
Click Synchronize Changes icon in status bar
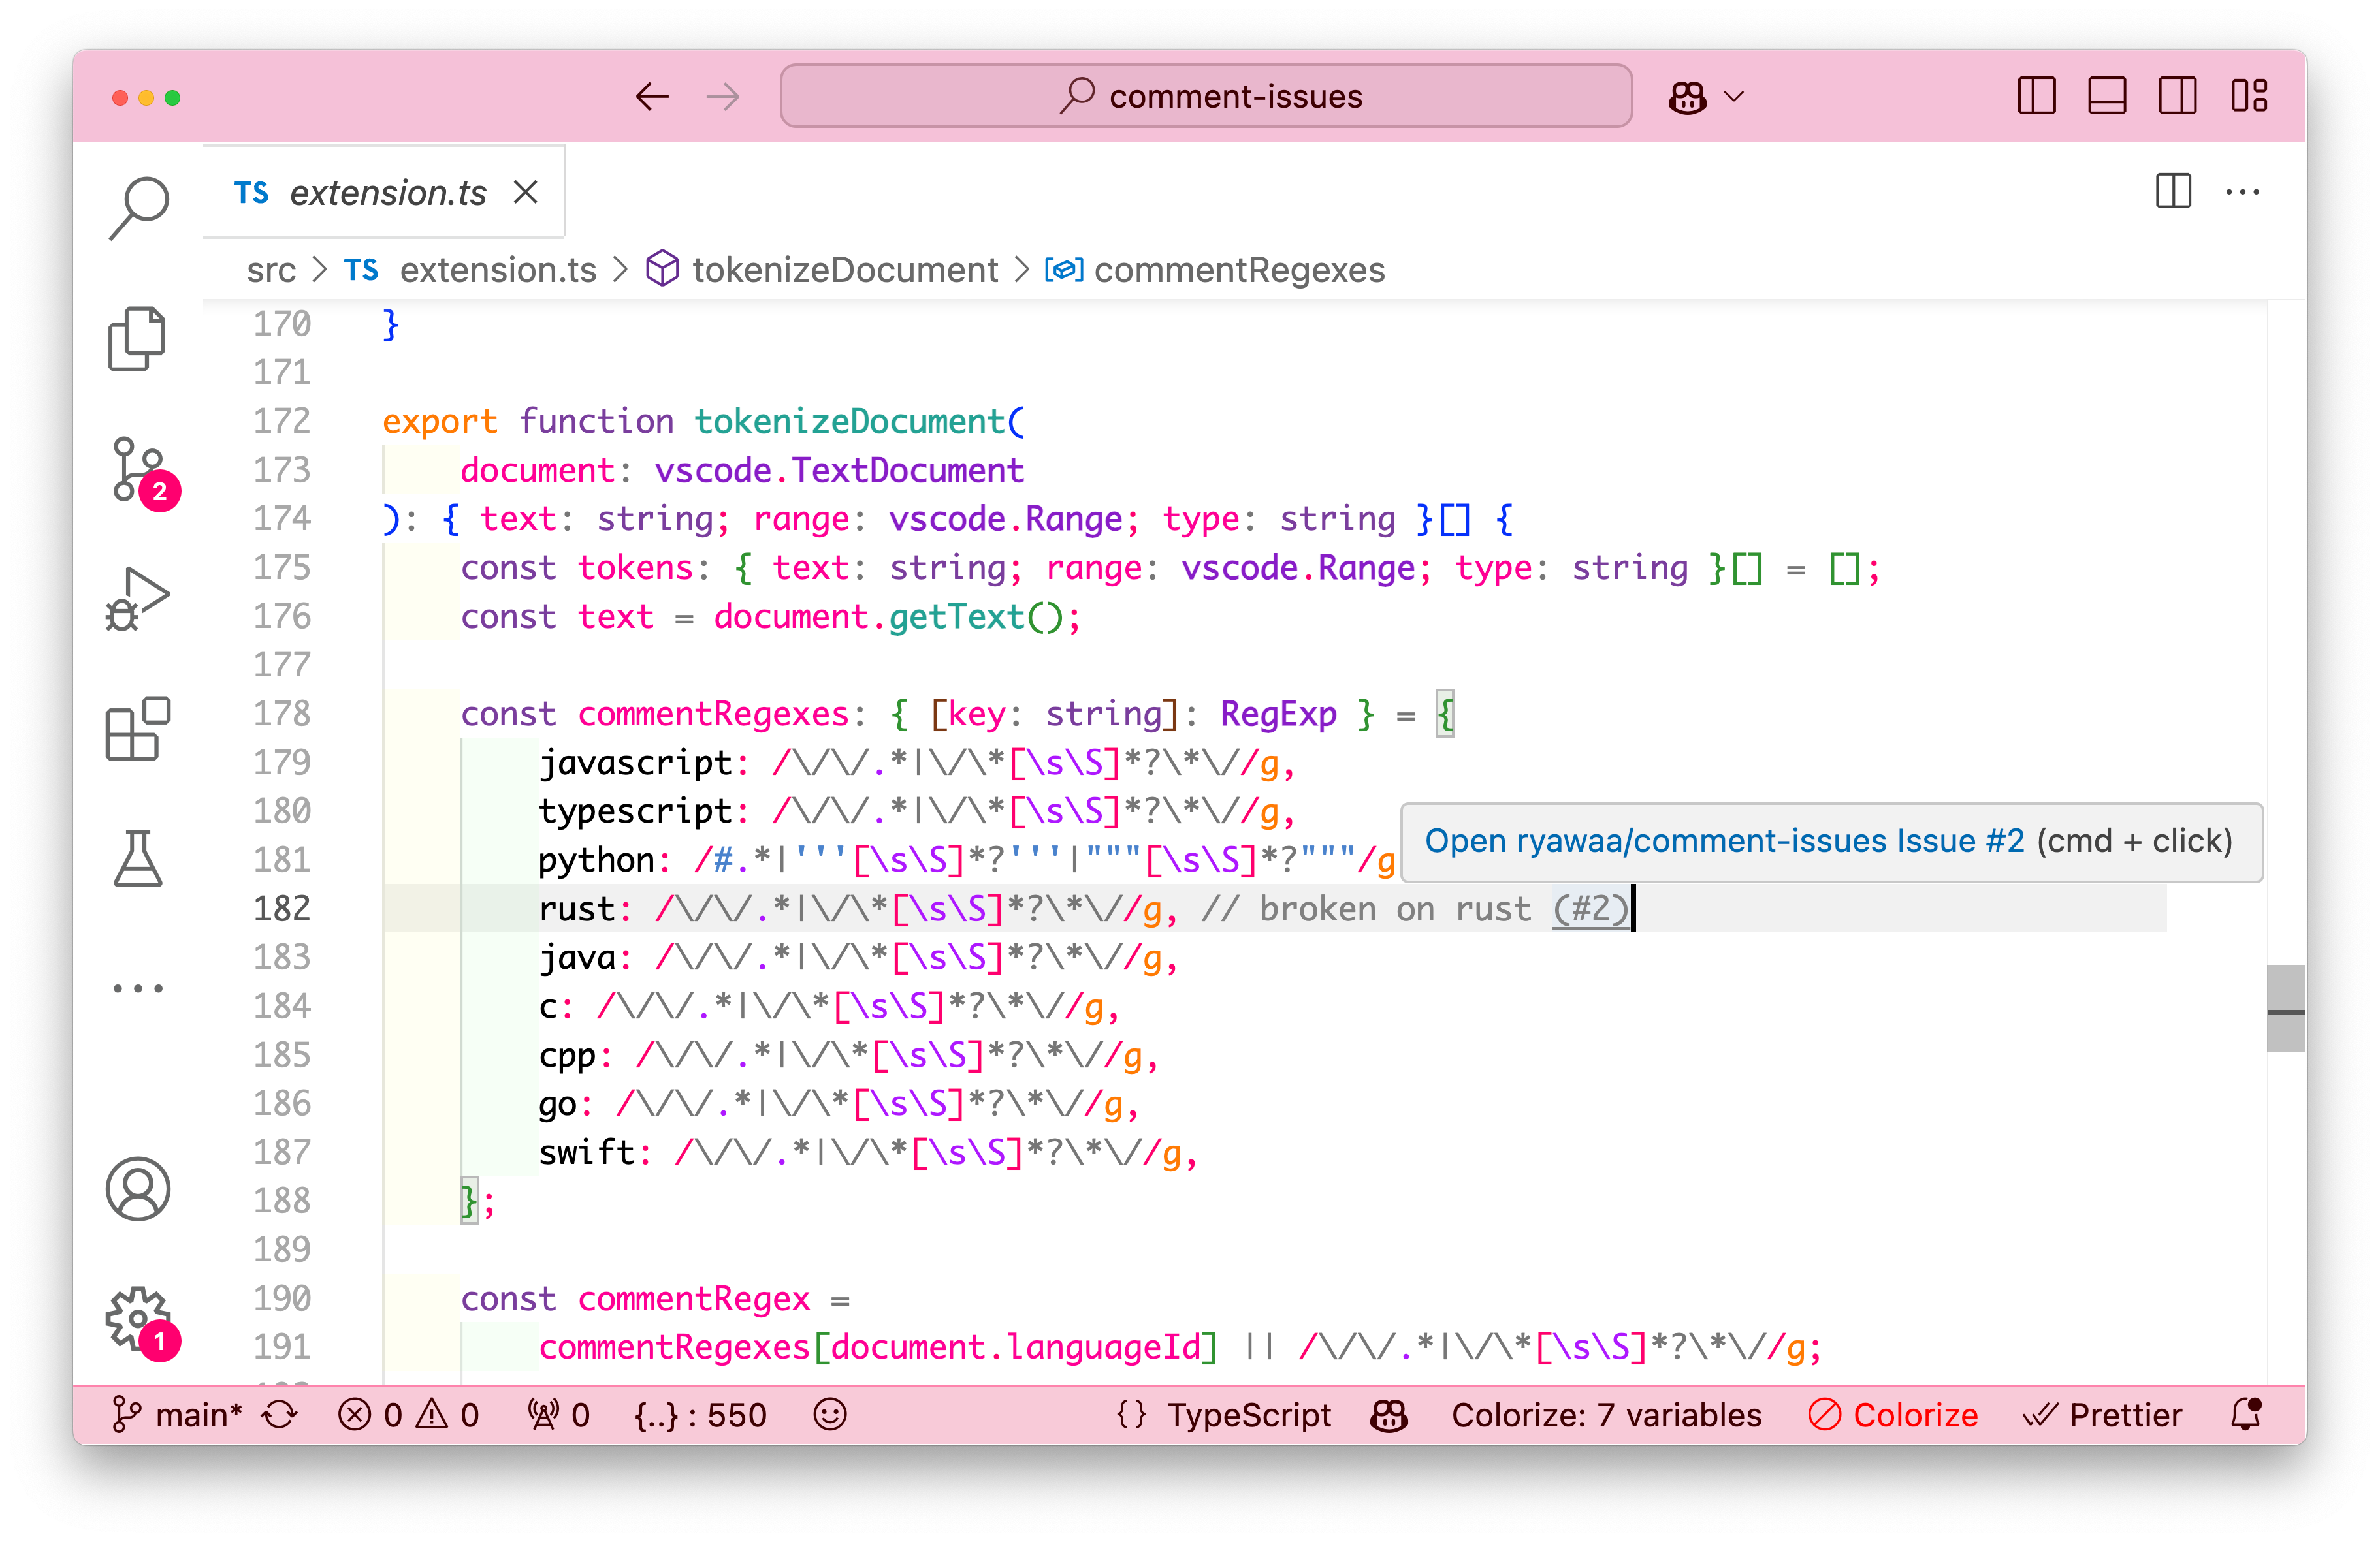(x=280, y=1415)
